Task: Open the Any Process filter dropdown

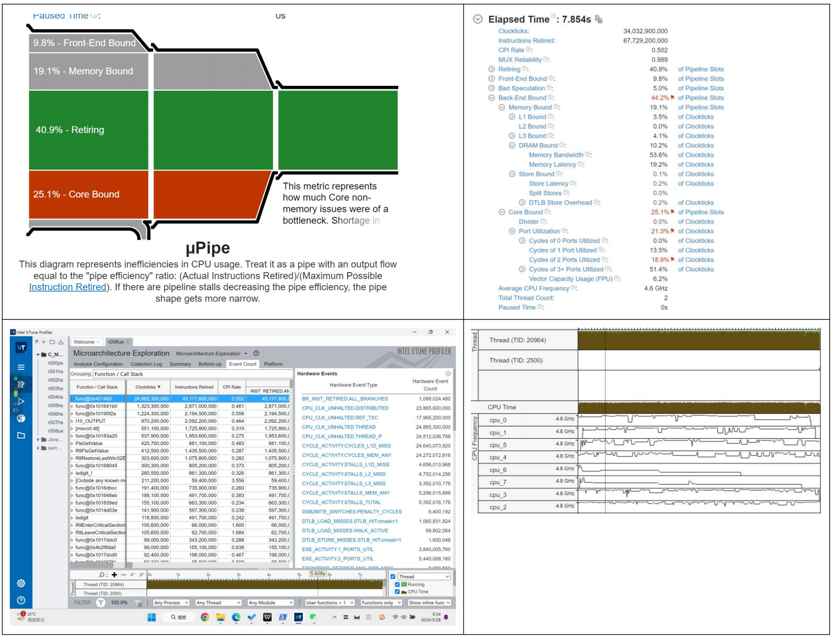Action: [x=172, y=602]
